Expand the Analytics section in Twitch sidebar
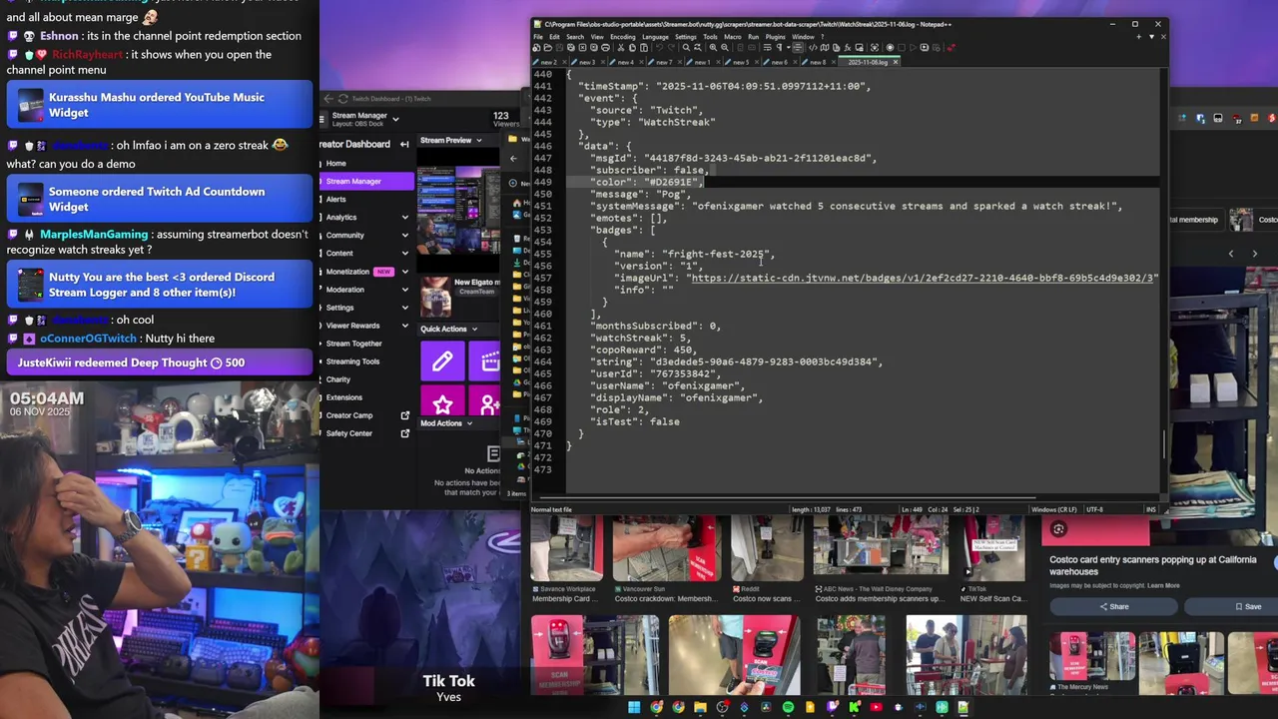 (404, 217)
